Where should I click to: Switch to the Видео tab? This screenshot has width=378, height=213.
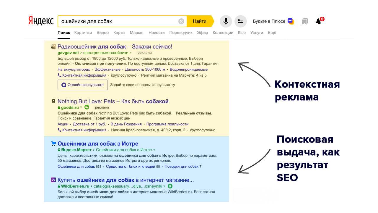click(x=102, y=33)
